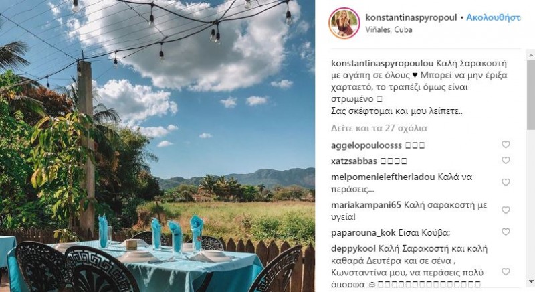535x292 pixels.
Task: Like mariakampani65 comment heart icon
Action: 506,210
